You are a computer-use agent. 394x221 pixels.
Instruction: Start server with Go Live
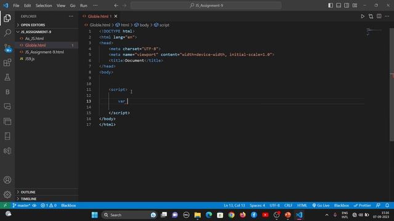[x=321, y=205]
